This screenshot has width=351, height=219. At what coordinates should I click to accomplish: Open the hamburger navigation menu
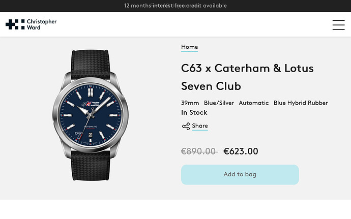coord(338,25)
